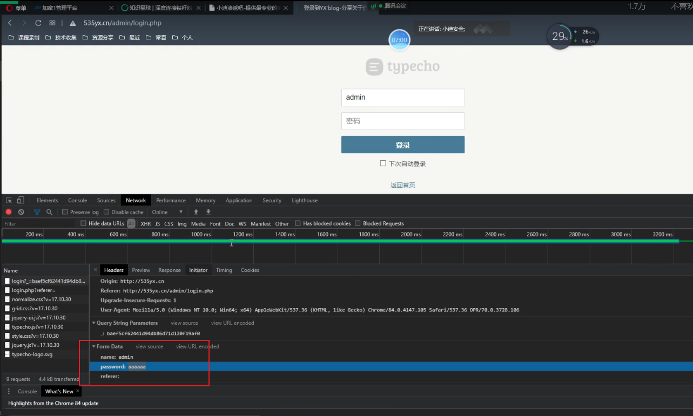The height and width of the screenshot is (416, 693).
Task: Open network search magnifier icon
Action: point(49,212)
